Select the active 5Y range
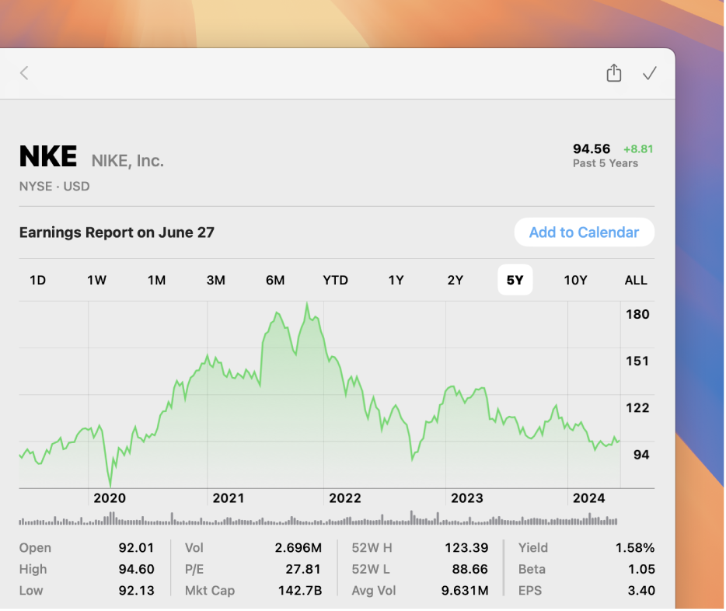 tap(515, 280)
